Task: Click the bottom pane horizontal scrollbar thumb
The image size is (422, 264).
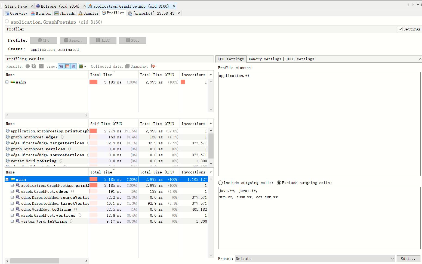Action: tap(35, 261)
